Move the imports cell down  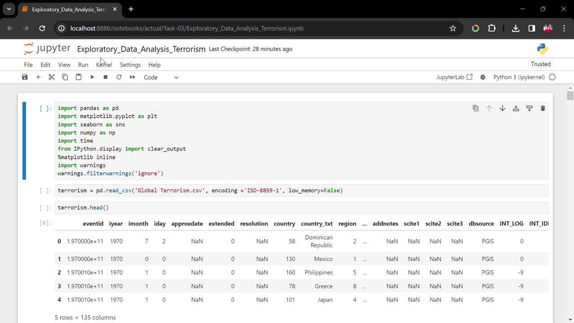[503, 108]
